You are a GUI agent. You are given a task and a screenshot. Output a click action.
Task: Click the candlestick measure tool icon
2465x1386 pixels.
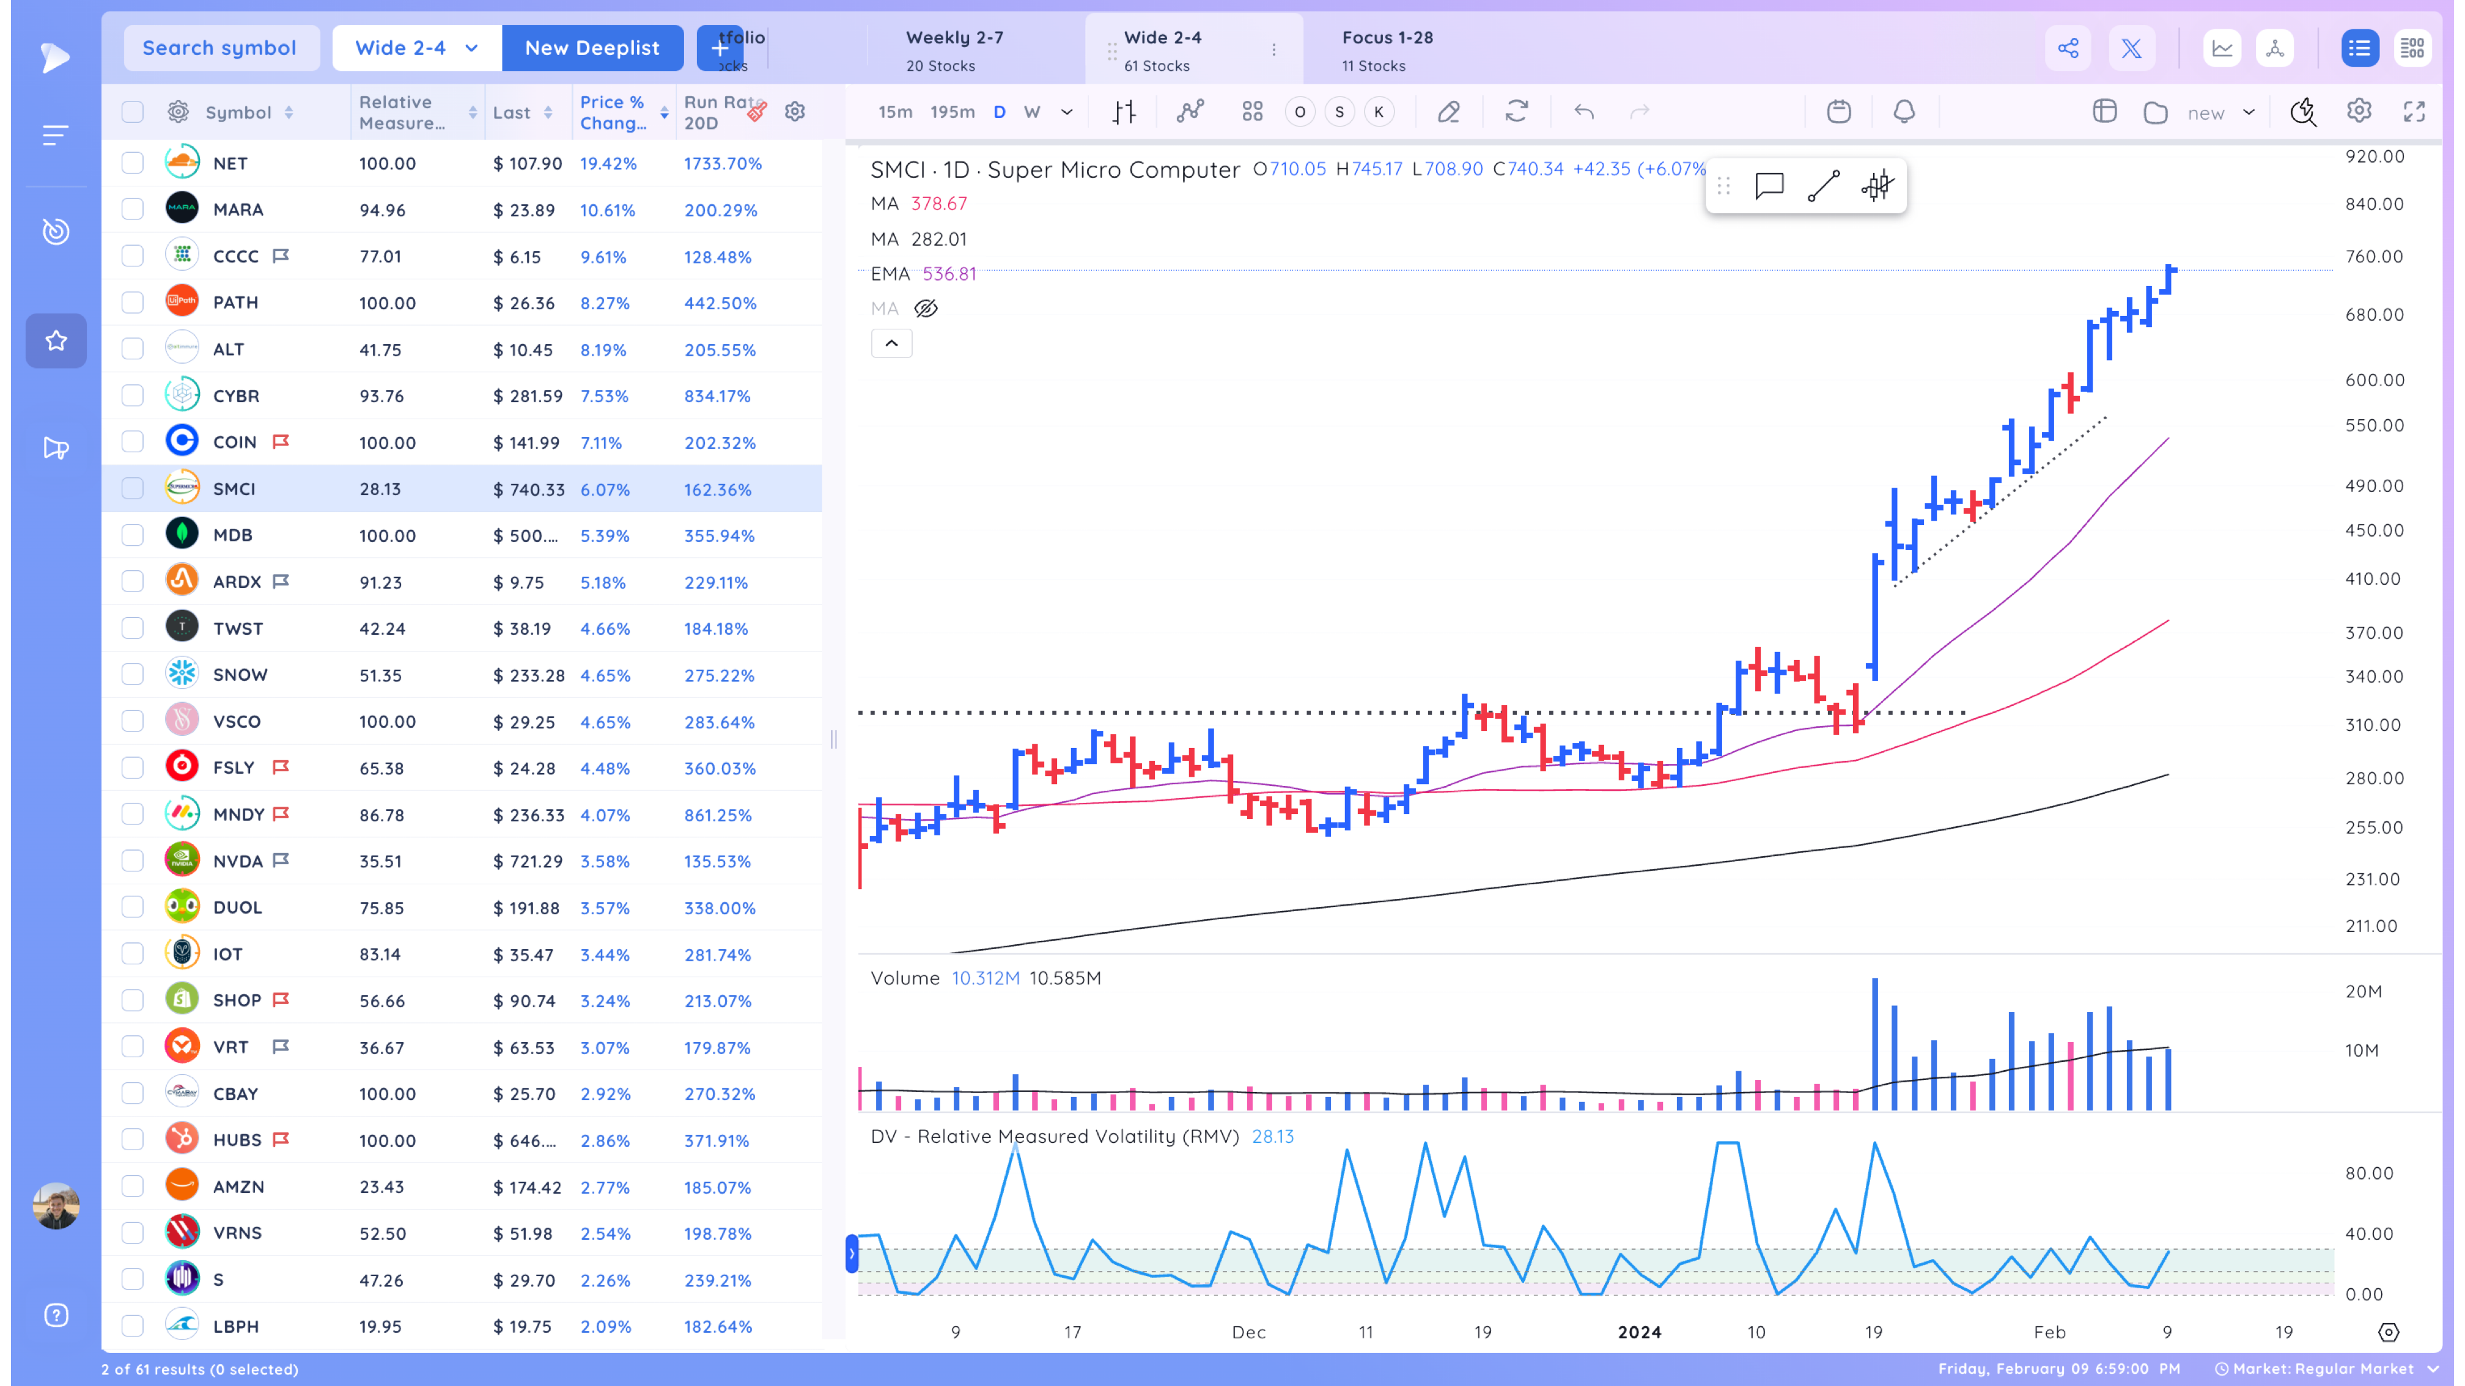[x=1877, y=186]
